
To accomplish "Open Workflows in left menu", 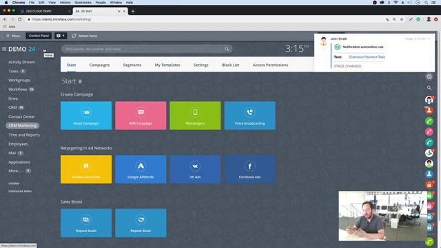I will click(x=18, y=90).
